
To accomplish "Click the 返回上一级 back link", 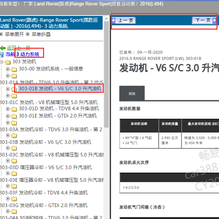I will pyautogui.click(x=18, y=48).
